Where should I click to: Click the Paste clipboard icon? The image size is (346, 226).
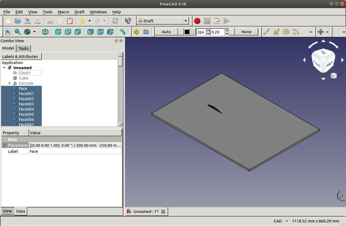click(x=70, y=21)
